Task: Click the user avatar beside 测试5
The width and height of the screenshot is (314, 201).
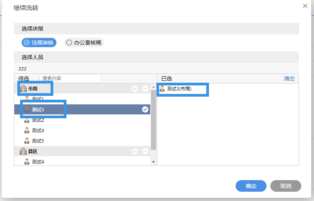Action: (27, 141)
